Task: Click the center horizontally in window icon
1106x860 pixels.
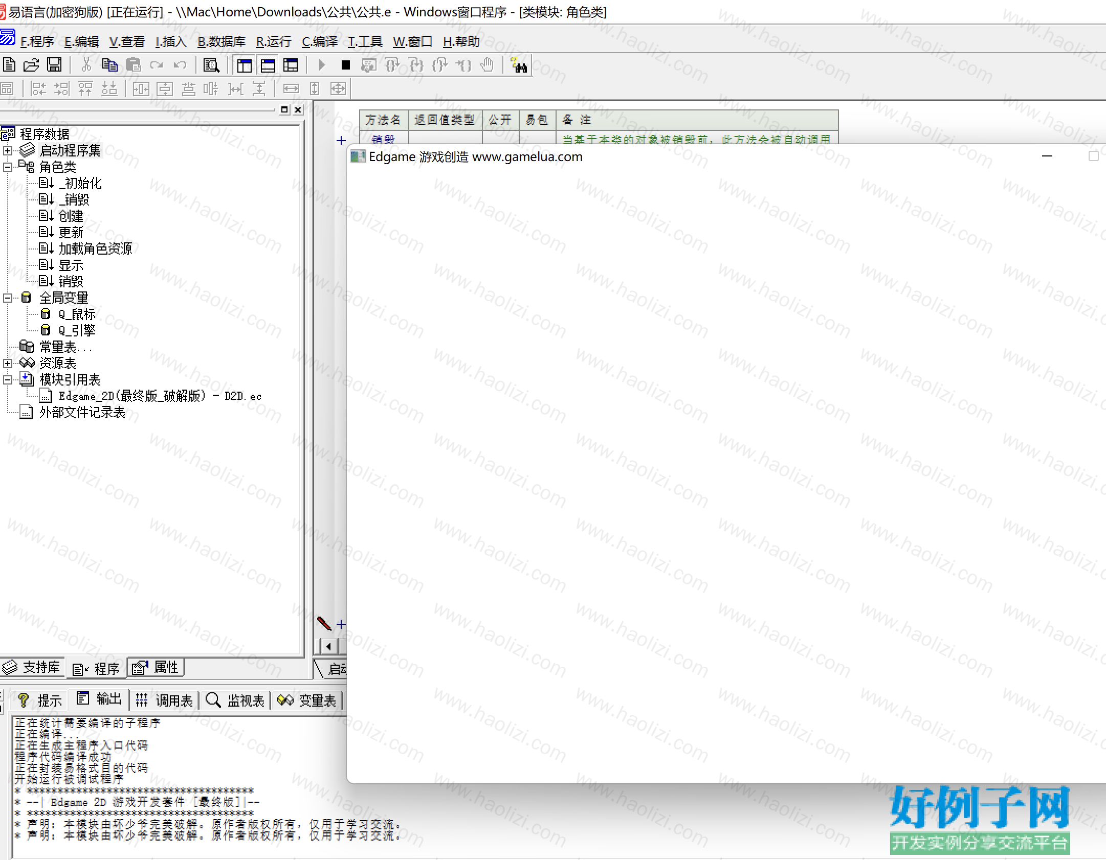Action: pos(141,89)
